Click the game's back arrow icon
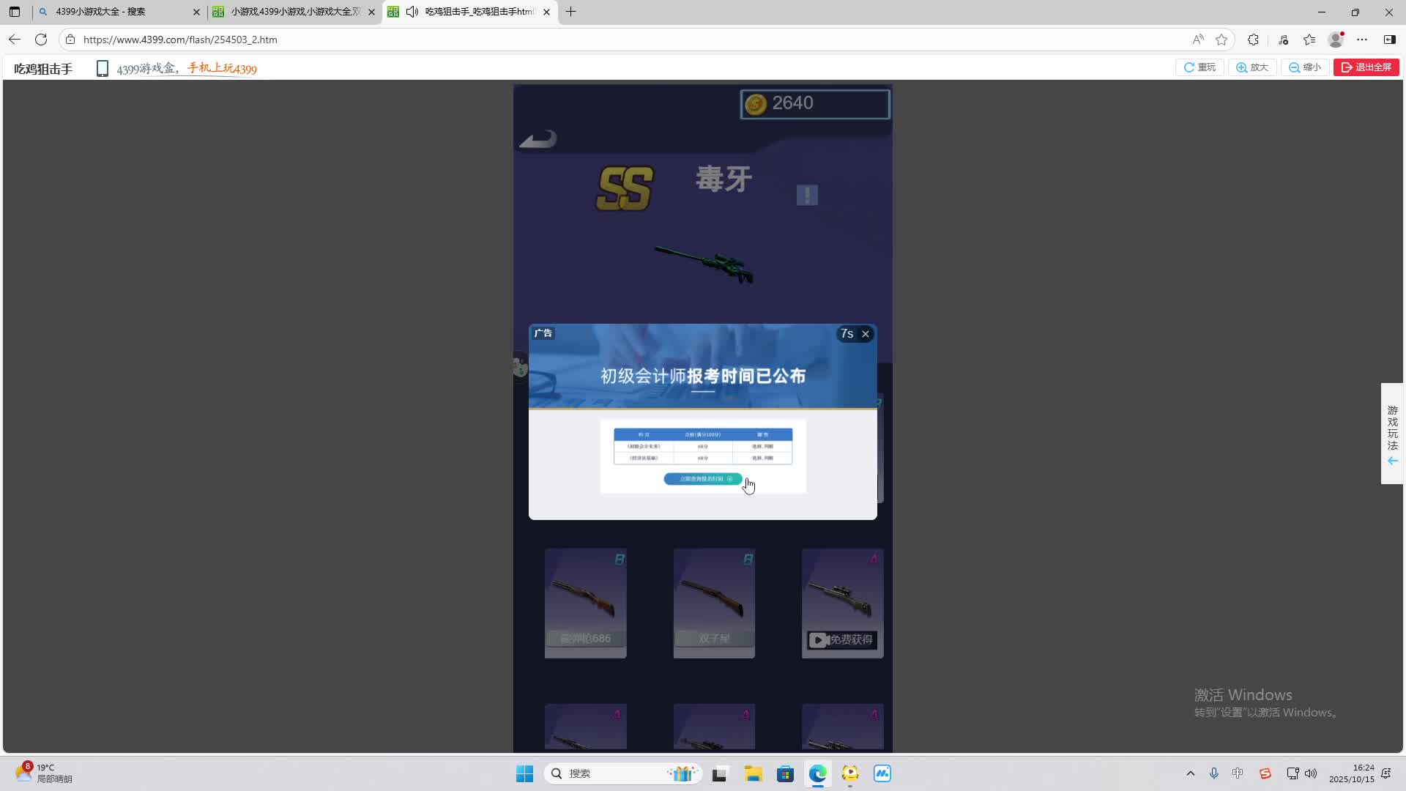This screenshot has width=1406, height=791. 538,139
